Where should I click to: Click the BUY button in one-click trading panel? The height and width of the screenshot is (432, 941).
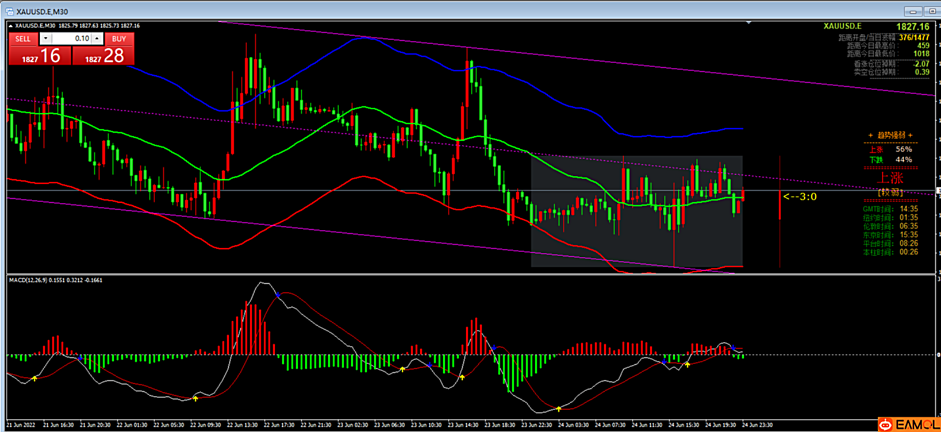tap(119, 39)
